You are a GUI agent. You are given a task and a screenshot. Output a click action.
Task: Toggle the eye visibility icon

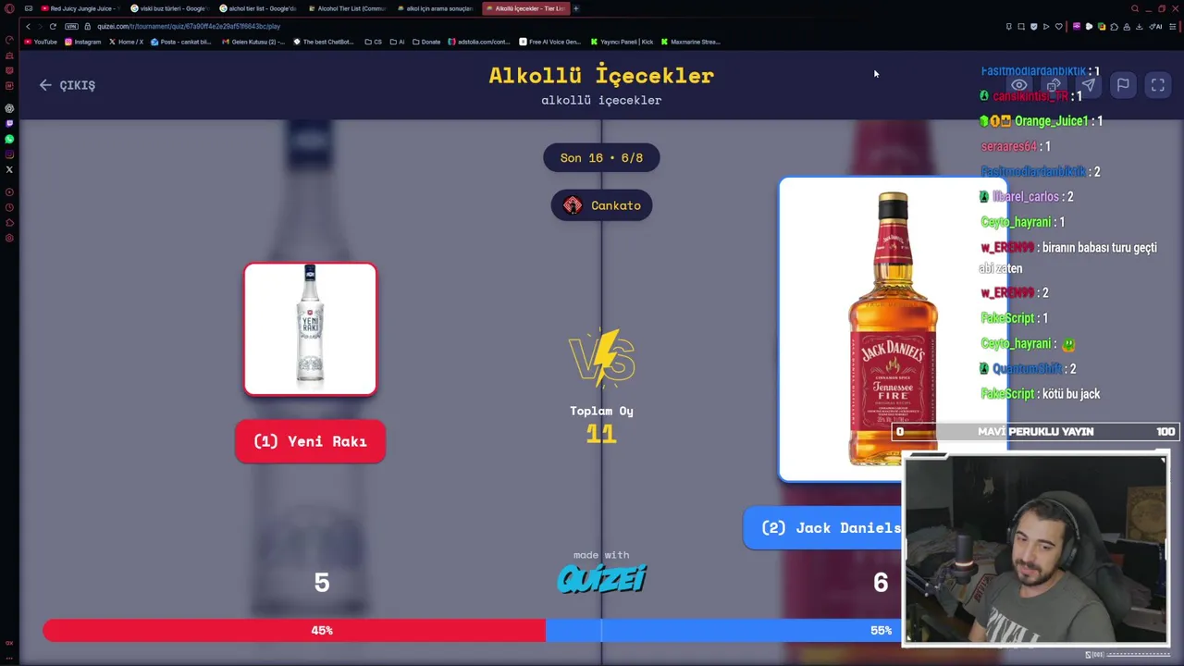(x=1018, y=85)
